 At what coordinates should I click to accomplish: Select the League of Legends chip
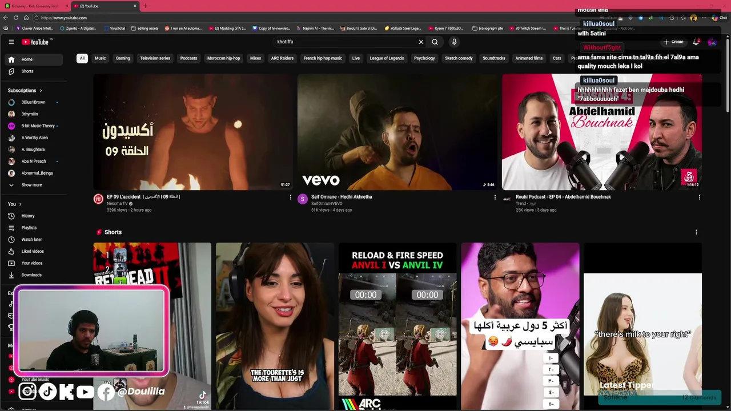pyautogui.click(x=387, y=58)
